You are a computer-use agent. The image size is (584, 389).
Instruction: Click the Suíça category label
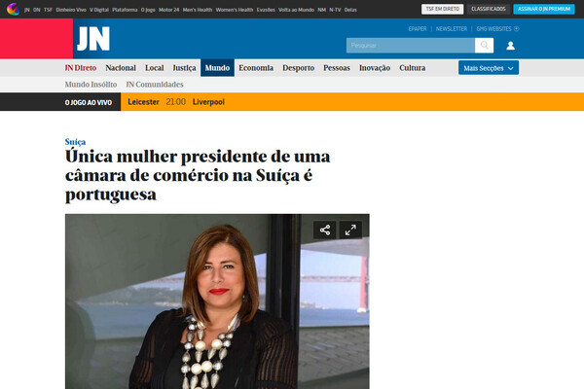tap(75, 142)
